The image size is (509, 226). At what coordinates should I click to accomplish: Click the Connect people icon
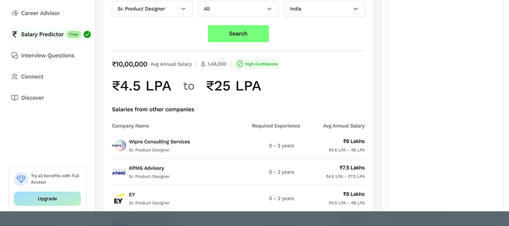(15, 77)
